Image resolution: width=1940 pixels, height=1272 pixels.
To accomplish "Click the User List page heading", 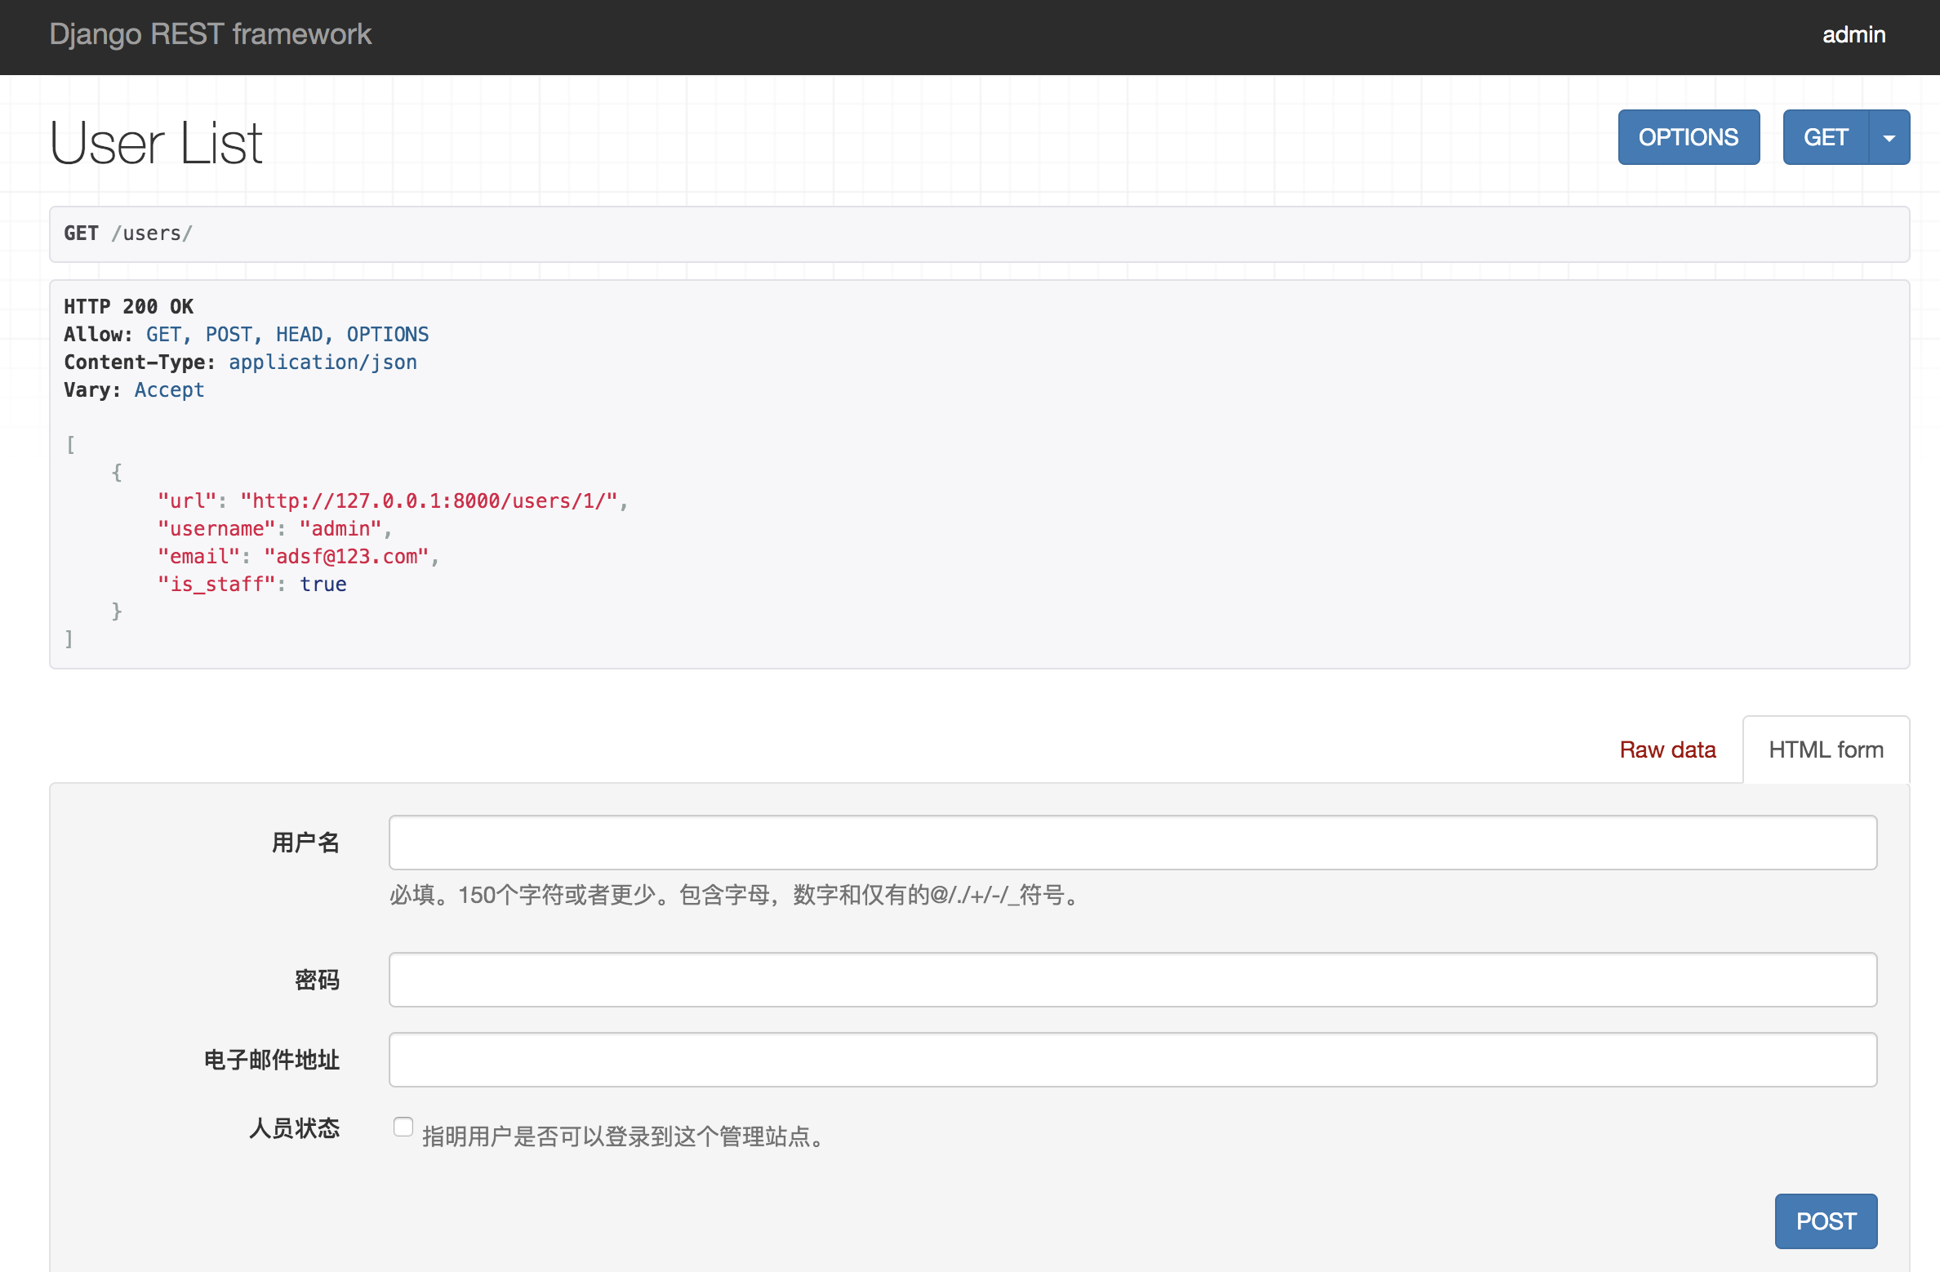I will (x=156, y=143).
